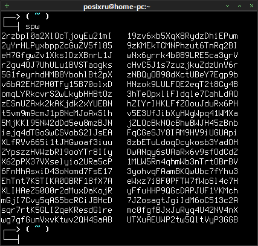The height and width of the screenshot is (246, 258).
Task: Minimize the terminal with the down-chevron icon
Action: pos(228,6)
